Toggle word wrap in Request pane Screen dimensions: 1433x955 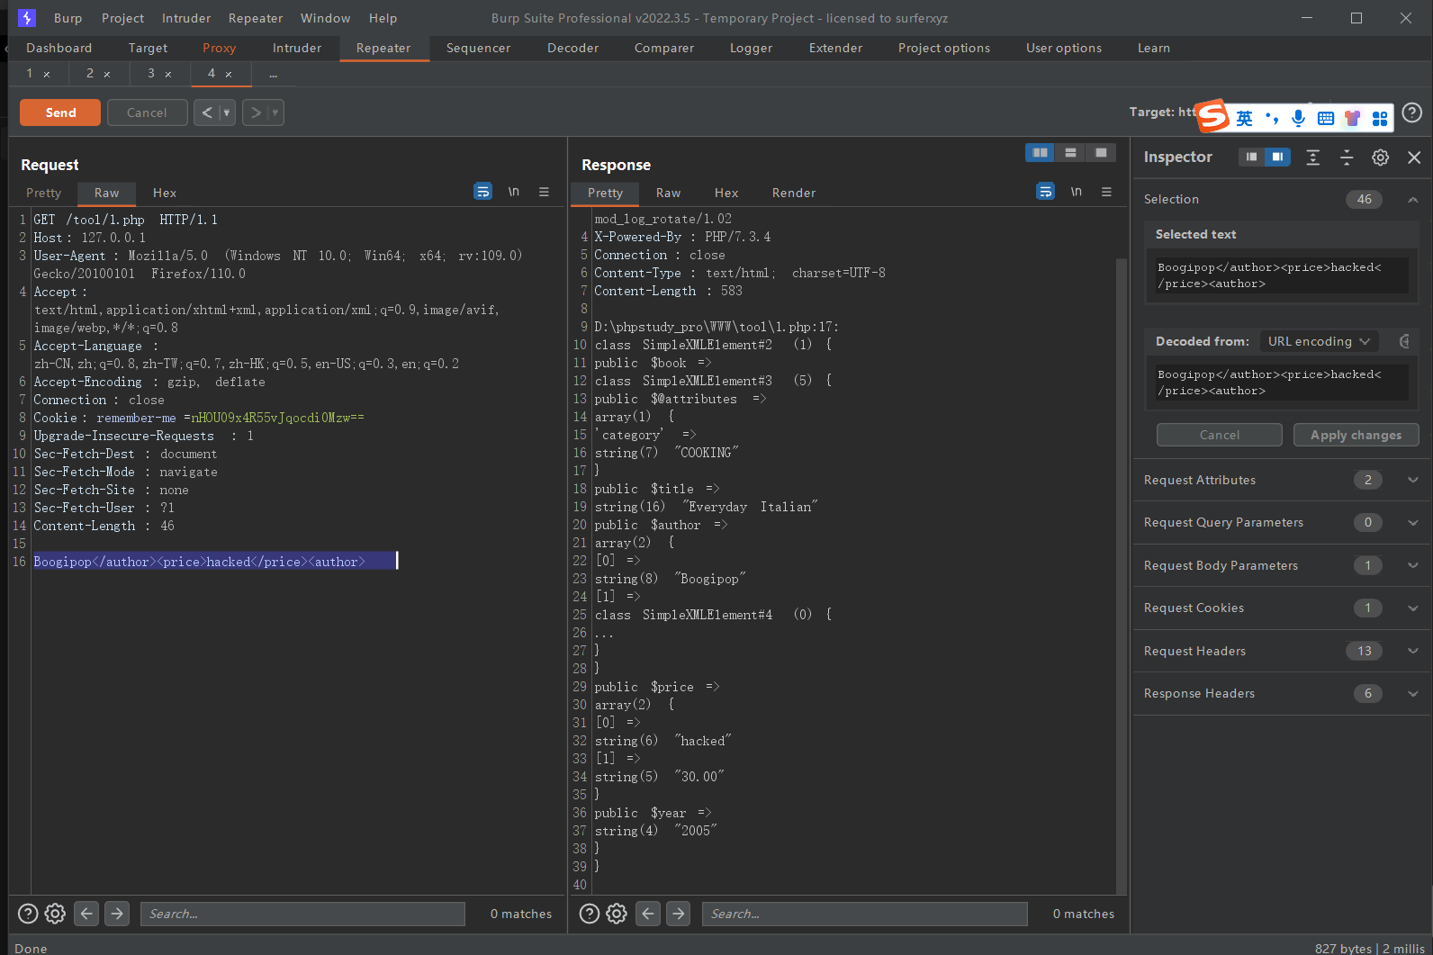pyautogui.click(x=483, y=192)
